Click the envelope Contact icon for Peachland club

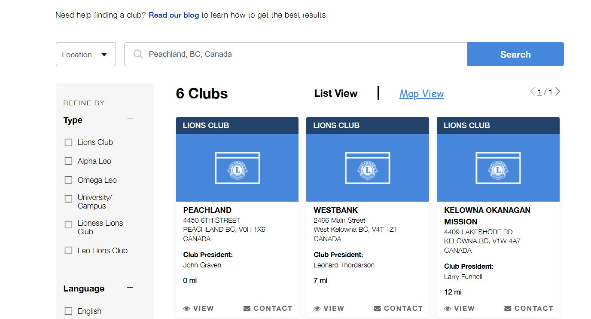coord(247,309)
